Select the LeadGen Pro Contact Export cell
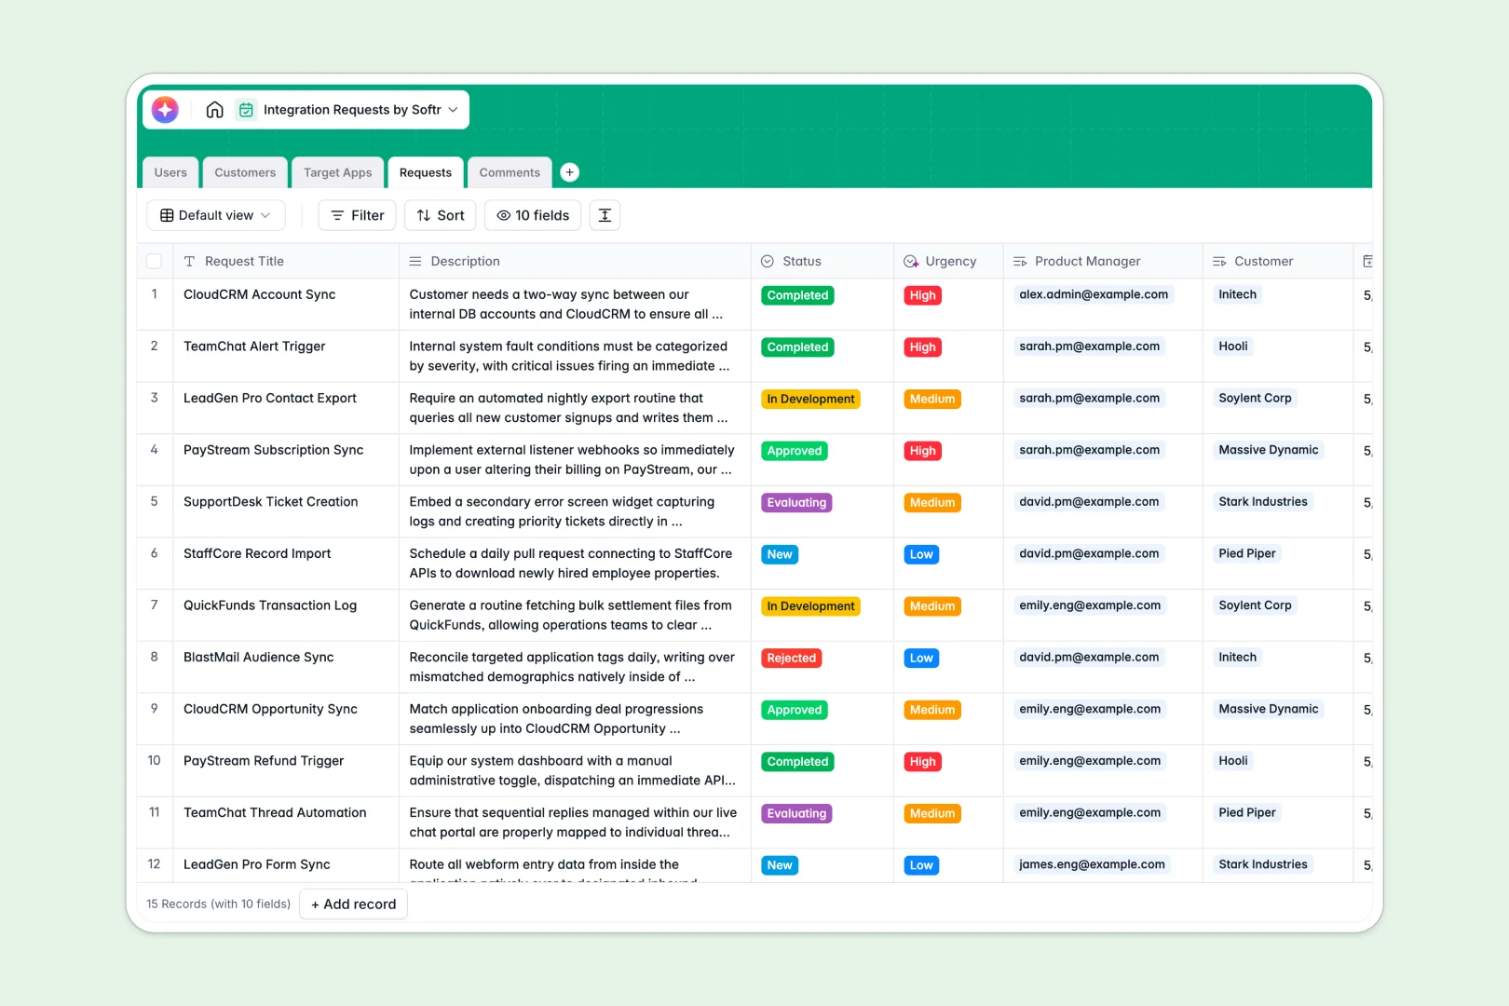1509x1006 pixels. click(286, 408)
